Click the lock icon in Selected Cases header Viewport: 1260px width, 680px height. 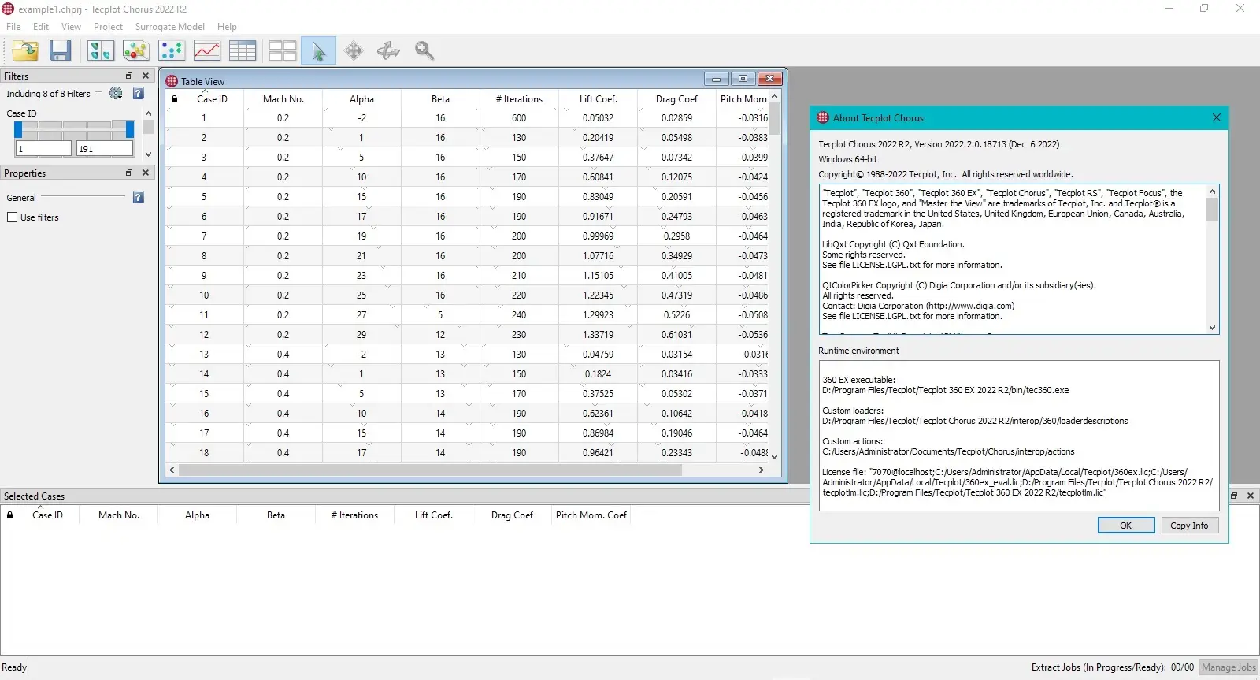[x=9, y=515]
